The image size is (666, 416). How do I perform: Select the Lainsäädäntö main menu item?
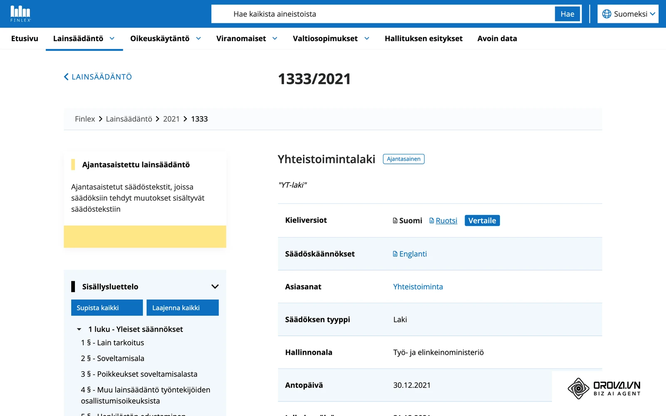click(x=78, y=39)
